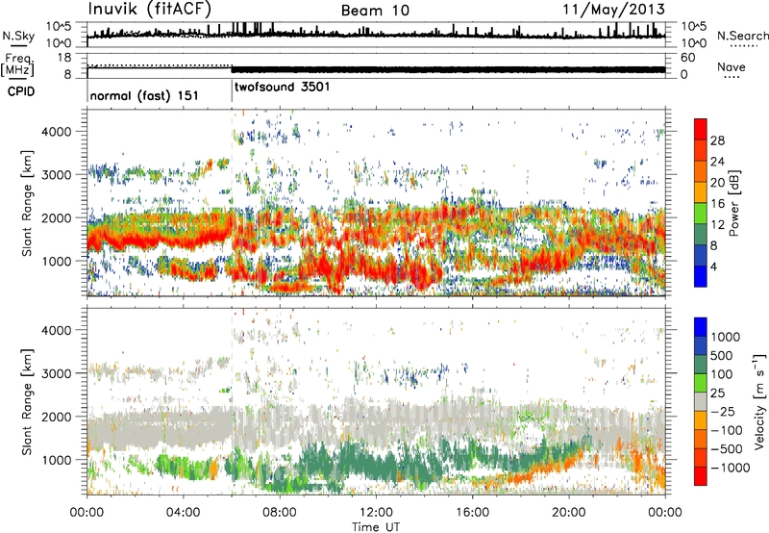Click the 'Beam 10' label
769x533 pixels.
pos(375,11)
